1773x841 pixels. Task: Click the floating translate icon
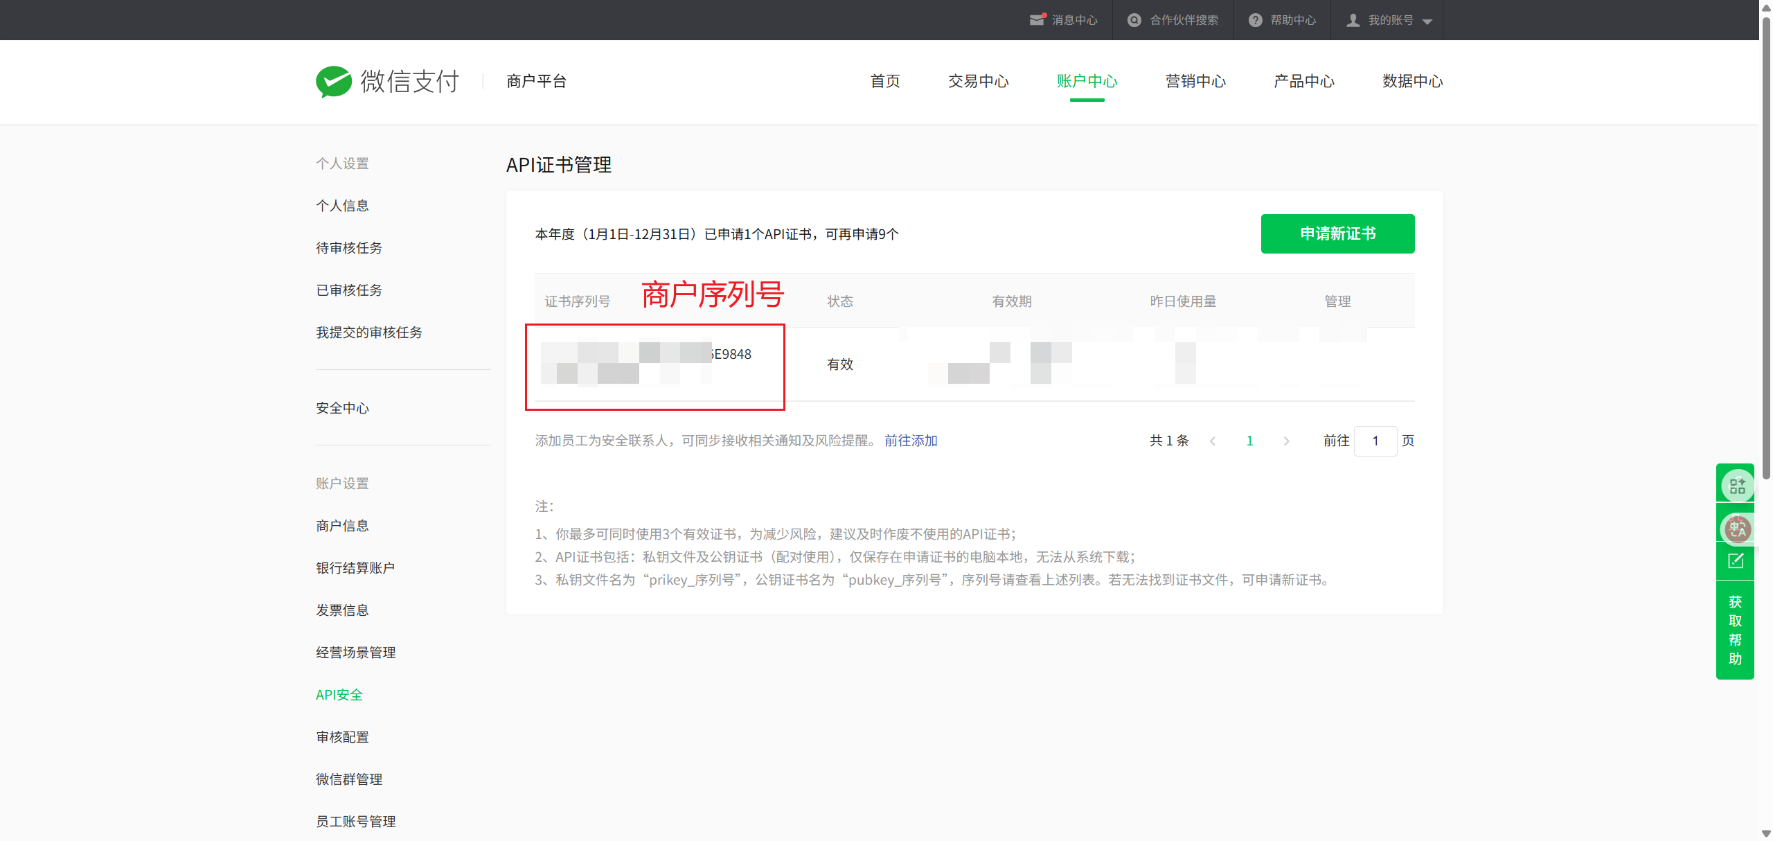point(1737,529)
